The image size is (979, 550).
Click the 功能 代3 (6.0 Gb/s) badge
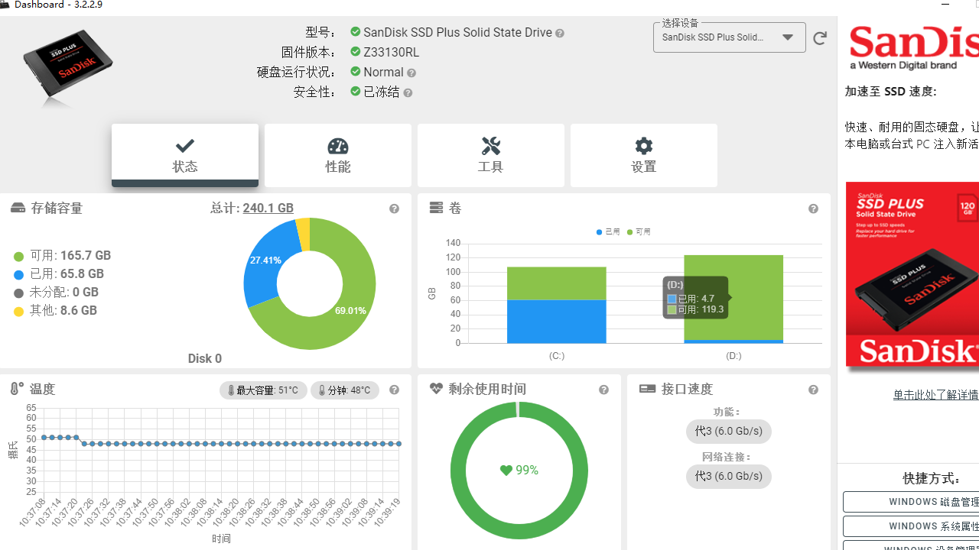pos(729,431)
